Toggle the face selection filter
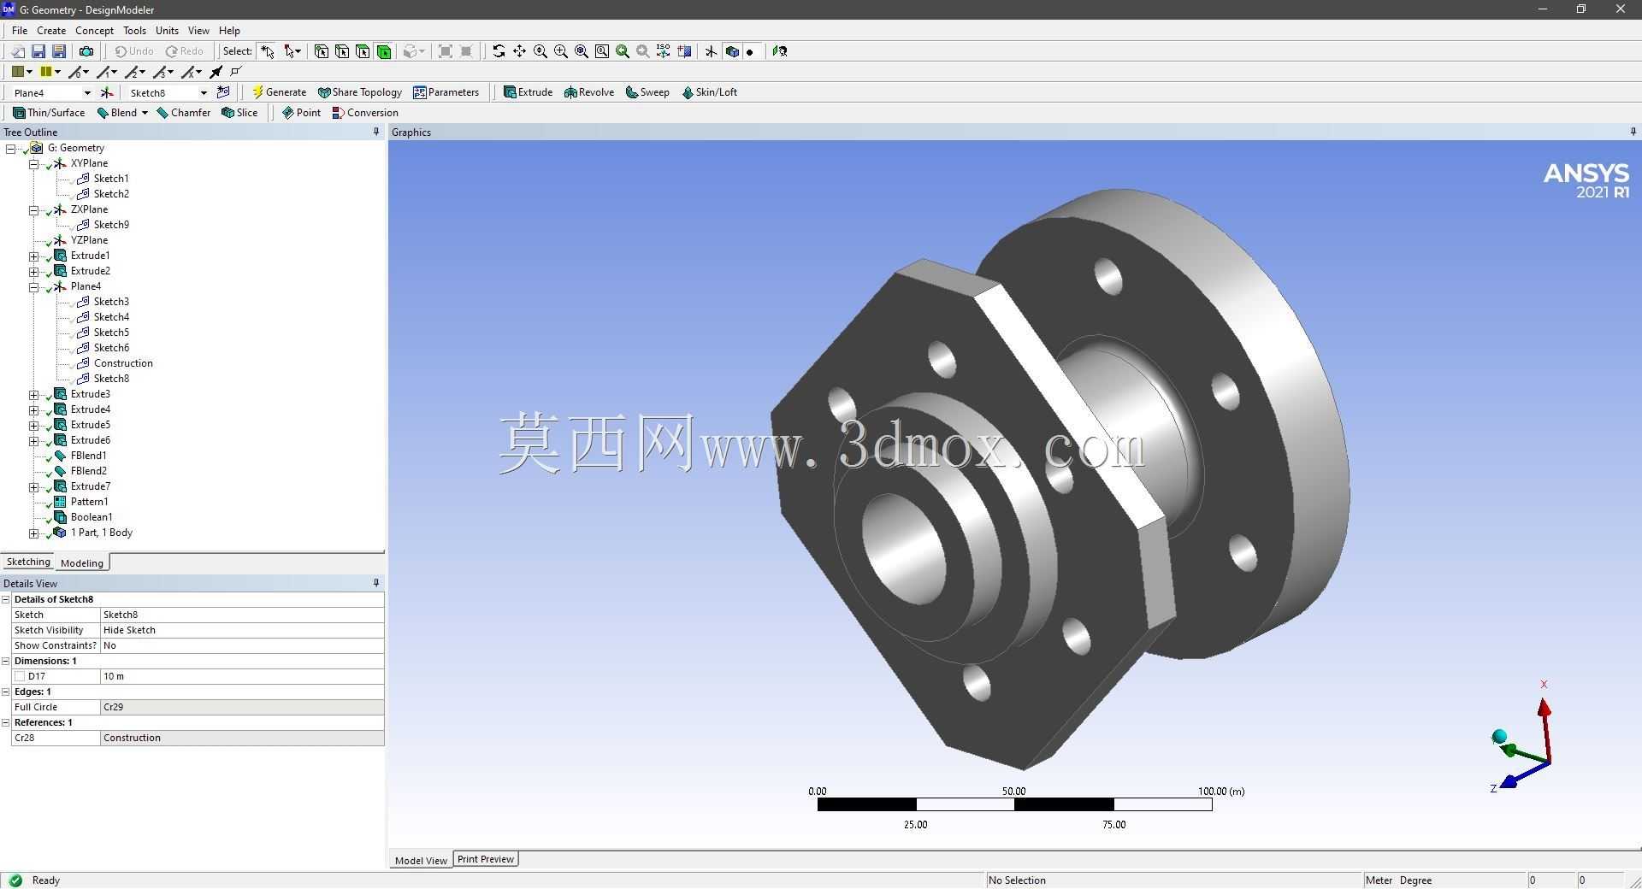This screenshot has width=1642, height=889. point(363,51)
